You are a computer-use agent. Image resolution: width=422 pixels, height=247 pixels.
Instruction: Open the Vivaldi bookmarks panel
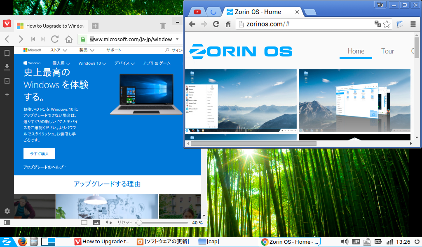point(7,53)
